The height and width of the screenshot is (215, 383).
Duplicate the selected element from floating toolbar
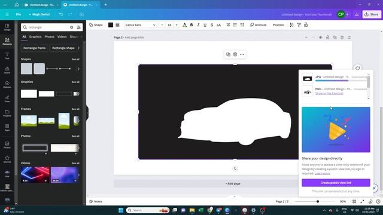point(228,54)
